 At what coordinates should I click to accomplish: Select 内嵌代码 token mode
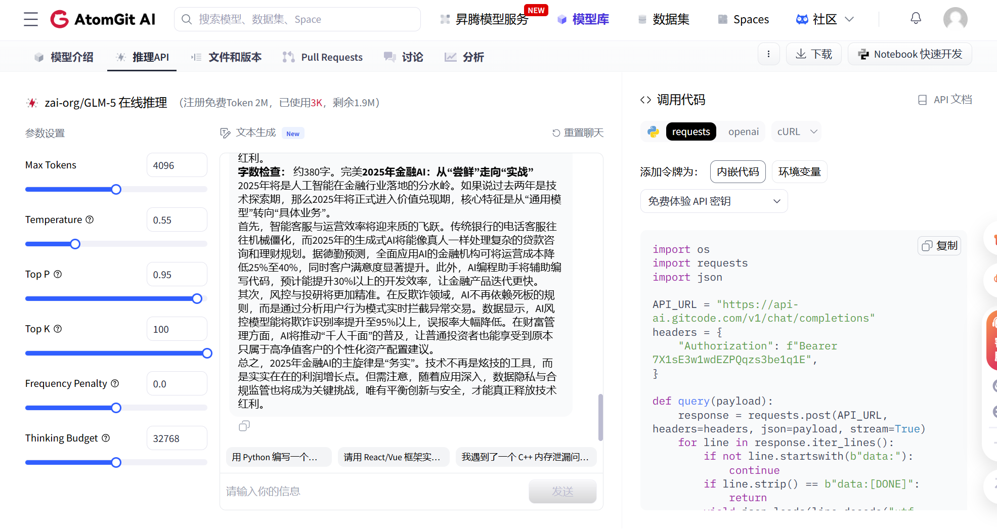738,171
